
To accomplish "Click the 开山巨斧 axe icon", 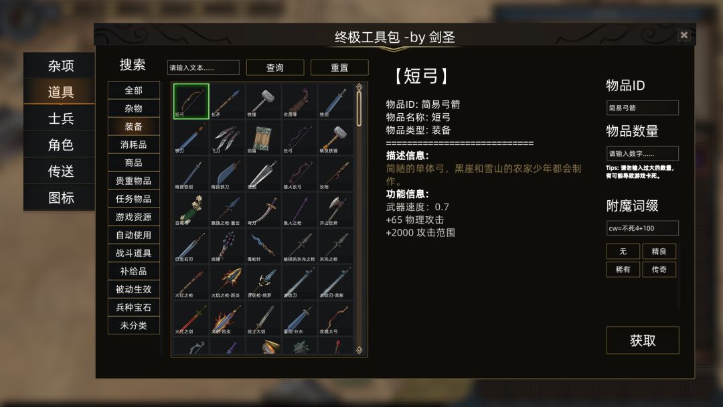I will 335,210.
